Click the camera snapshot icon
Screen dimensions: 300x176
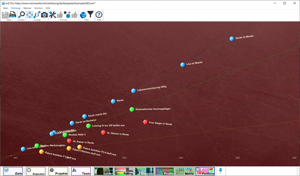click(x=44, y=14)
